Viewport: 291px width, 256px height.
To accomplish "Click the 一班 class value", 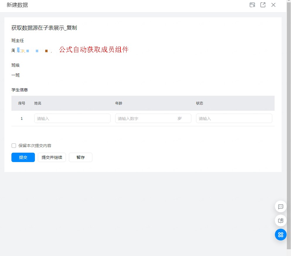I will click(16, 75).
